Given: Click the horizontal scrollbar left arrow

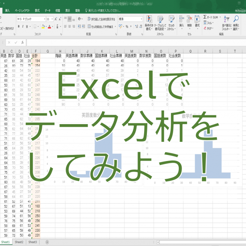Looking at the screenshot, I should coord(158,242).
